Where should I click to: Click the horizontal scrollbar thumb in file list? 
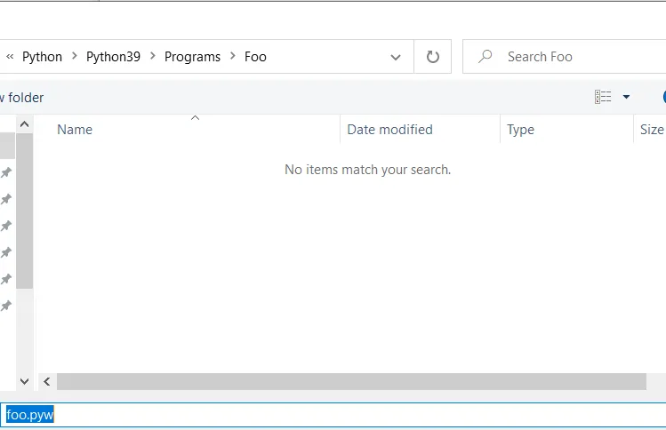pos(351,381)
